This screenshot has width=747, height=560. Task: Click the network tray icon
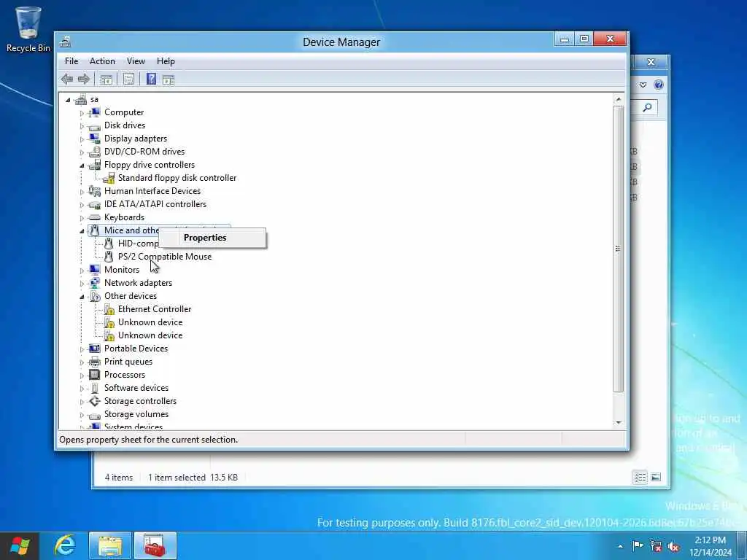tap(656, 546)
